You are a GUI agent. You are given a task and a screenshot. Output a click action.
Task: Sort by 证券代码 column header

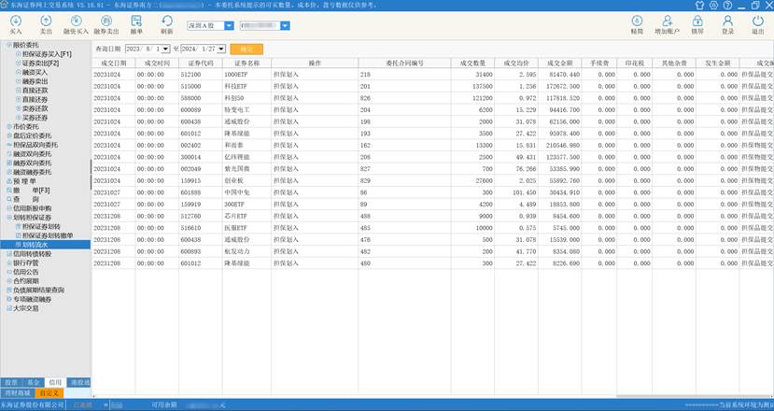point(201,64)
